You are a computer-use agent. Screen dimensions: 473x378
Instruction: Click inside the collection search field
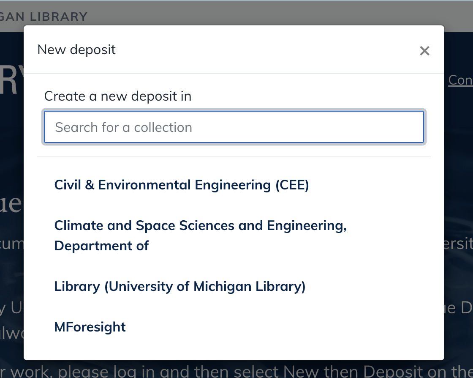(234, 127)
